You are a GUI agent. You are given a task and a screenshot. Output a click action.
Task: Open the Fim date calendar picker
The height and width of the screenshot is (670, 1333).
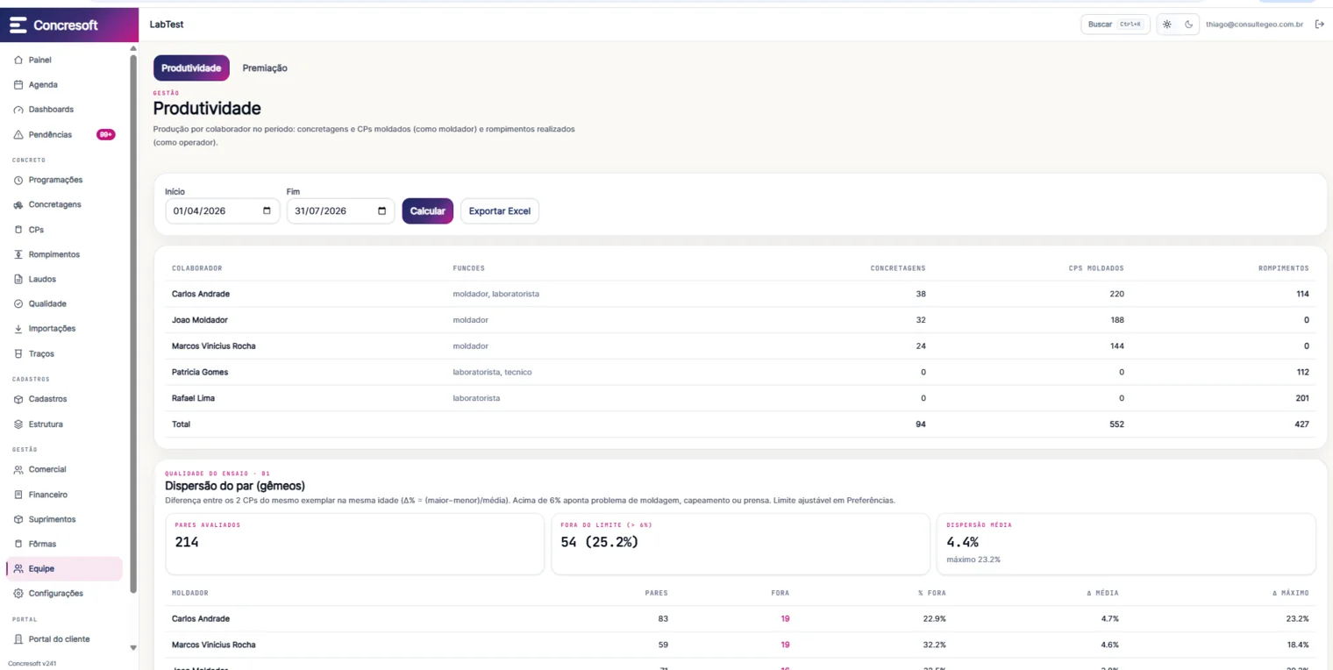(x=381, y=211)
